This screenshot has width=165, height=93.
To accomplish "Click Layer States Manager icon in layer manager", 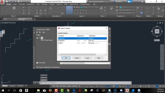I will (x=44, y=32).
